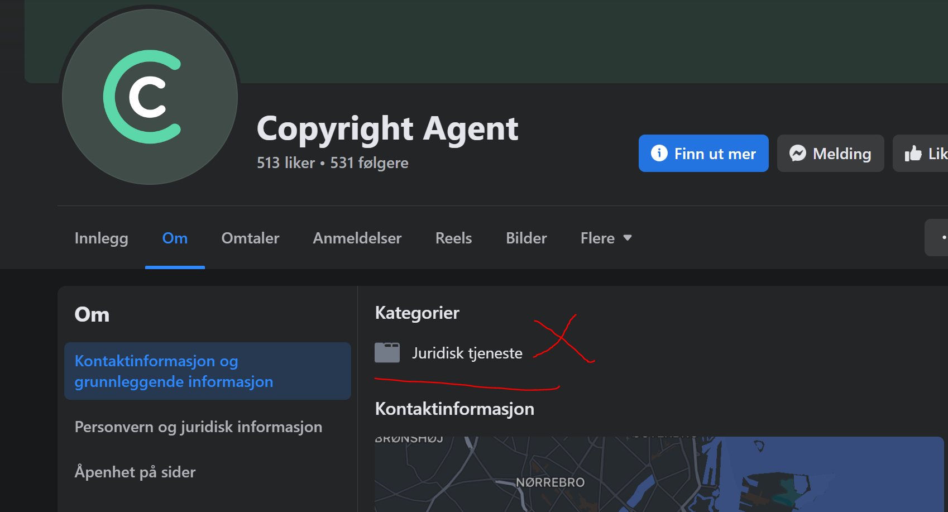
Task: Click the 531 følgere count
Action: 369,162
